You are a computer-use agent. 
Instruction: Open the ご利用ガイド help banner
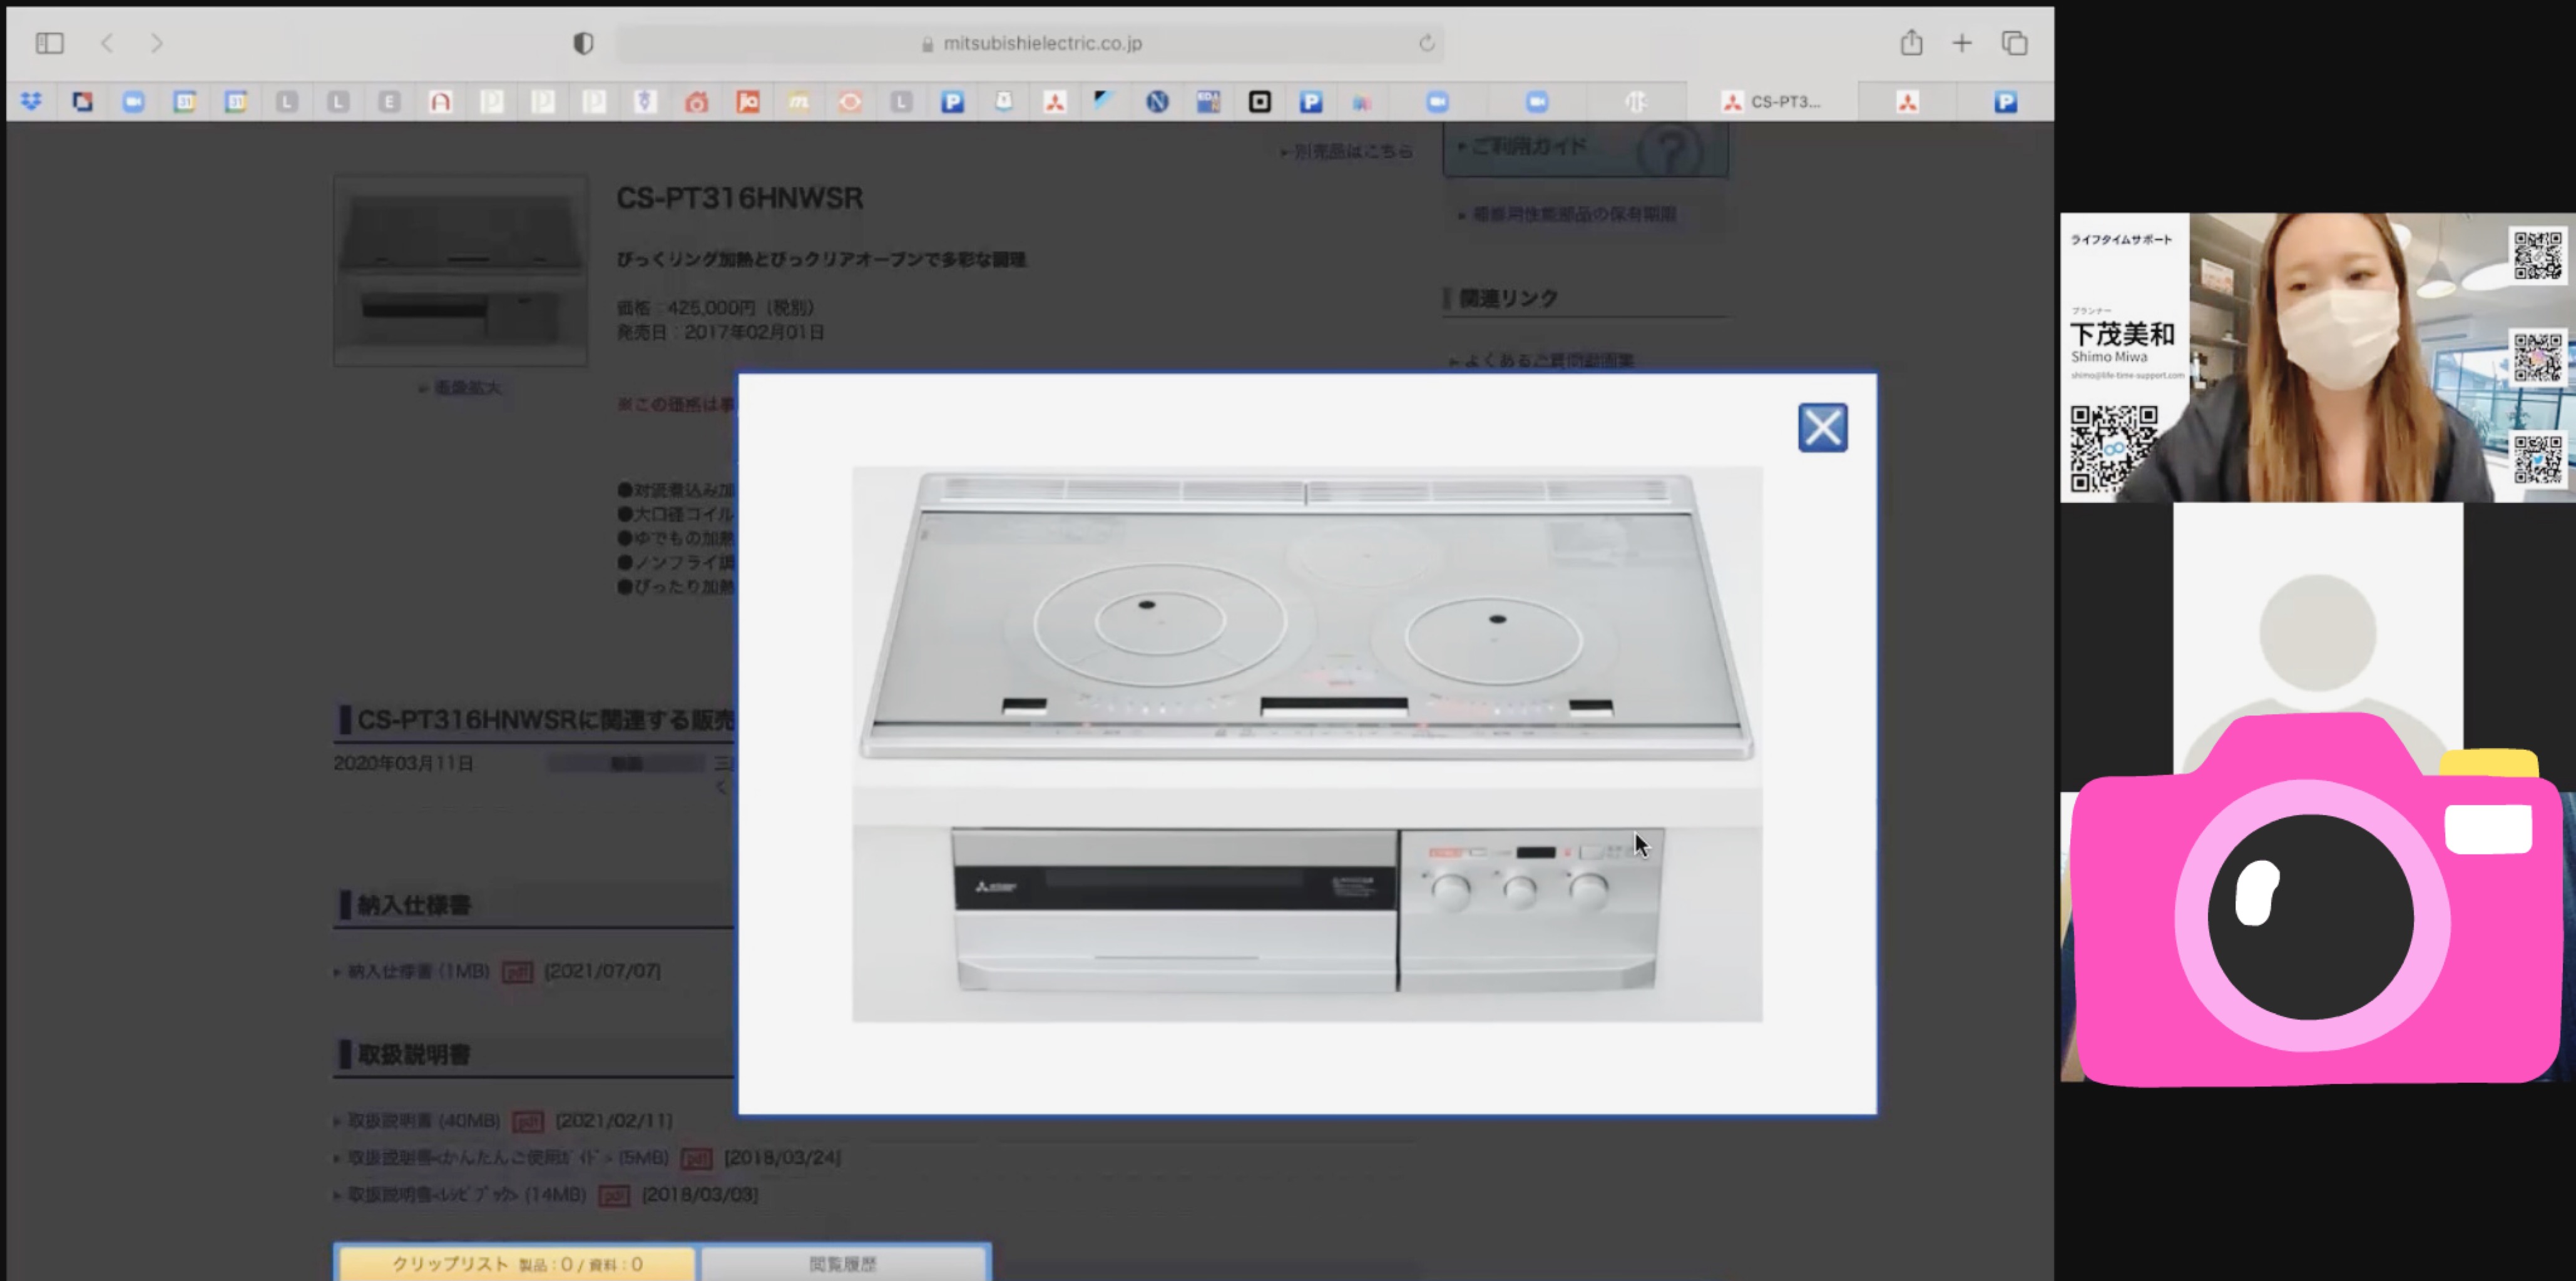coord(1585,150)
